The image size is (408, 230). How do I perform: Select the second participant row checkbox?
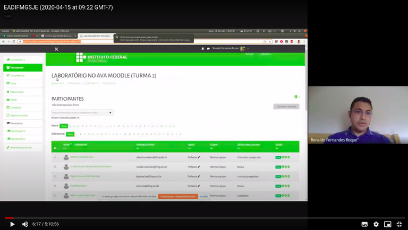pos(55,166)
